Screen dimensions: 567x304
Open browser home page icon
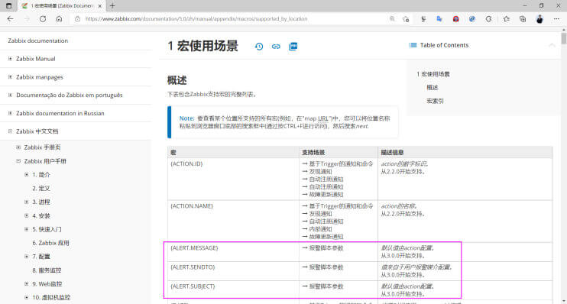[59, 19]
